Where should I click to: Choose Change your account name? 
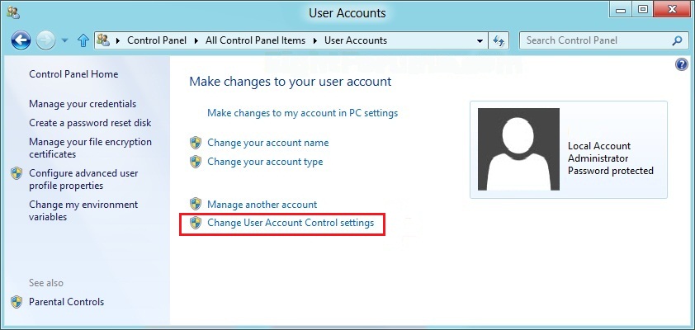[267, 143]
